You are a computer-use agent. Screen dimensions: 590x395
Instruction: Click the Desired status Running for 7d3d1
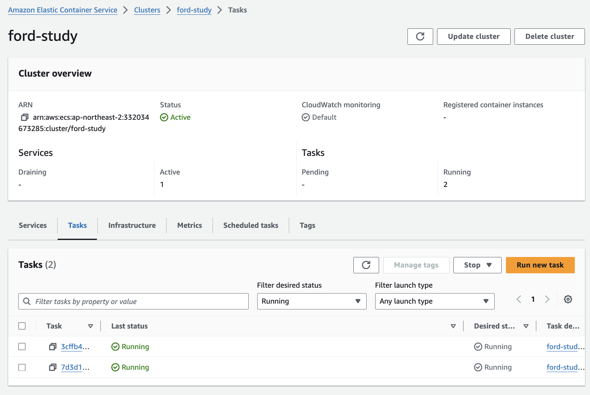tap(498, 367)
